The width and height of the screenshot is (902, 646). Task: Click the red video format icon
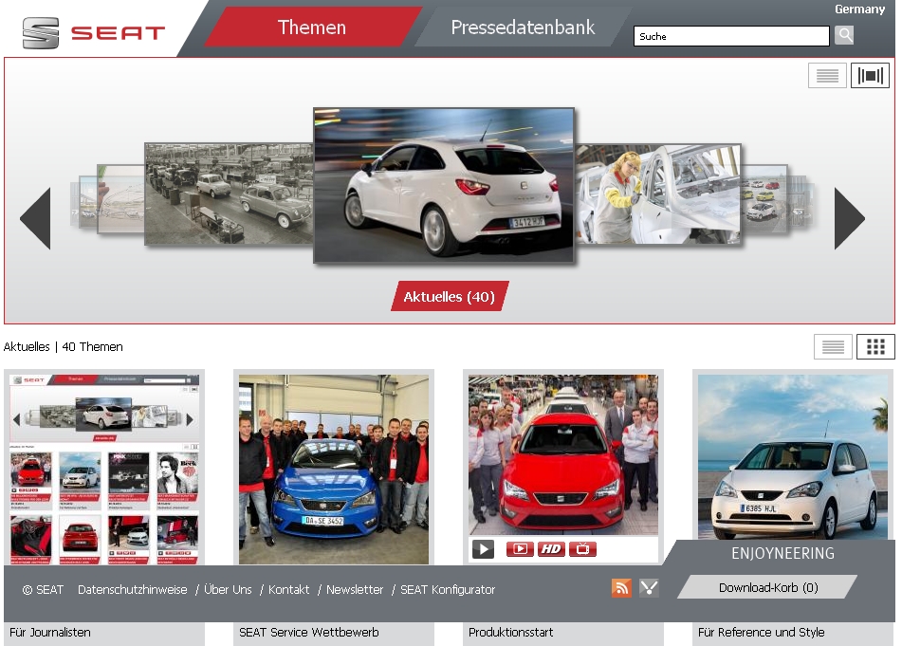pos(520,549)
